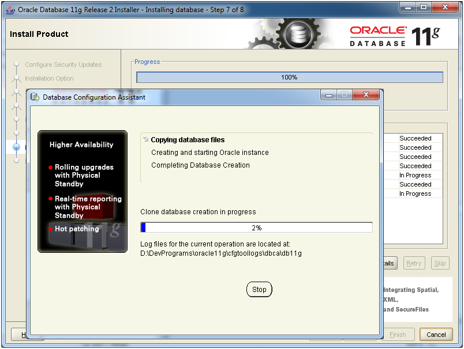Click the Stop button in Database Configuration Assistant
Viewport: 464px width, 349px height.
259,289
